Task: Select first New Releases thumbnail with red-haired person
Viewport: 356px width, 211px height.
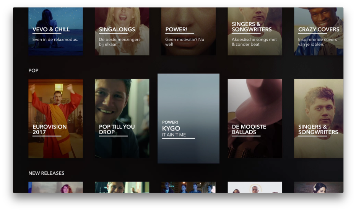Action: click(x=55, y=187)
